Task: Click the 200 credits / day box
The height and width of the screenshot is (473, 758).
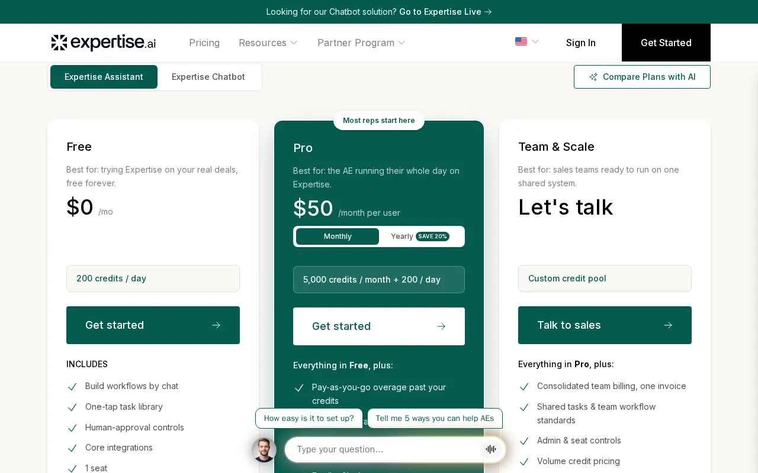Action: (x=153, y=278)
